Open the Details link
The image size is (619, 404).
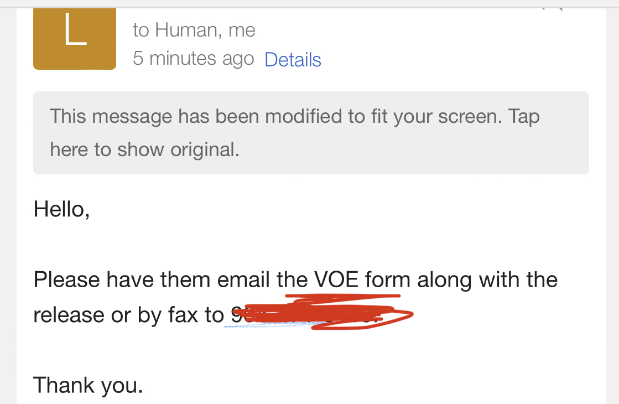(x=293, y=60)
